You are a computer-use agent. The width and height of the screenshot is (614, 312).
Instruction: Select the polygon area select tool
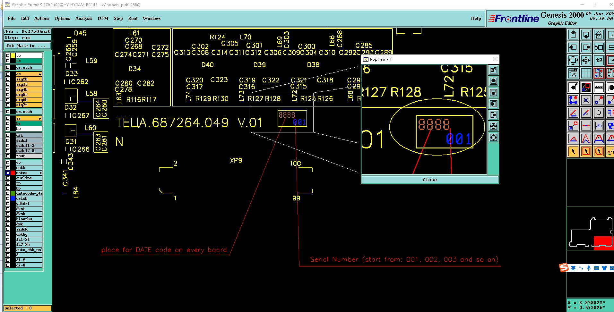pyautogui.click(x=599, y=151)
